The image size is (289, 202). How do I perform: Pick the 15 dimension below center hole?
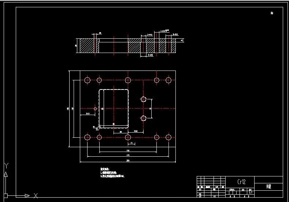point(131,143)
